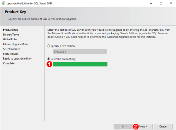Viewport: 176px width, 130px height.
Task: Open the License Terms step
Action: coord(11,35)
